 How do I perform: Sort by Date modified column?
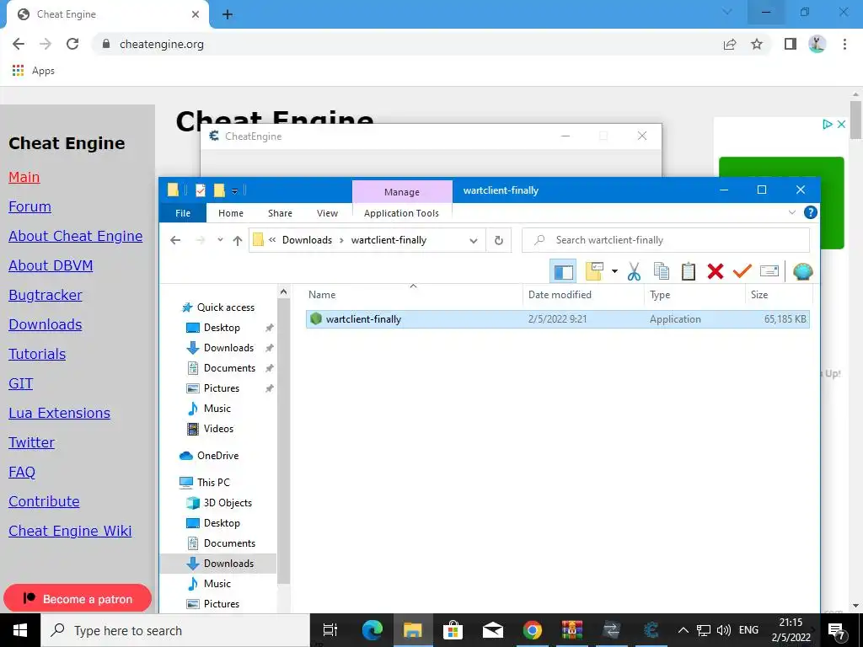tap(583, 294)
